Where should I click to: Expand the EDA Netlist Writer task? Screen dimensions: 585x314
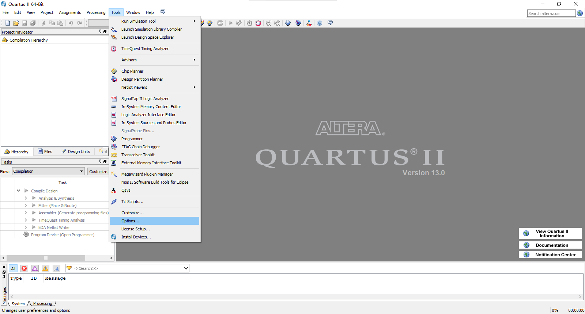26,227
